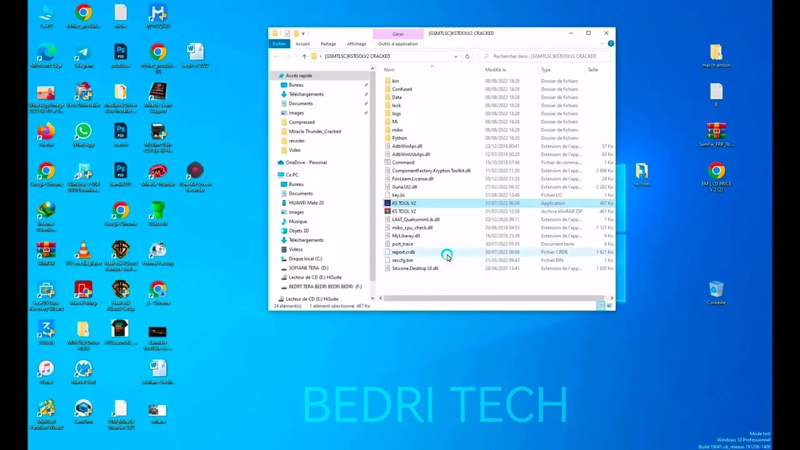Expand the address bar history dropdown

point(456,56)
